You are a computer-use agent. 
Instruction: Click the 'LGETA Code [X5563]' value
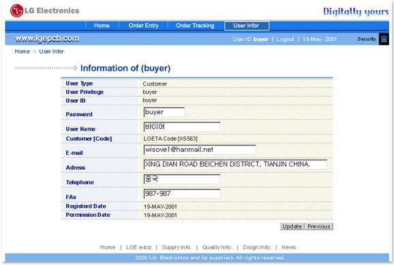tap(170, 139)
